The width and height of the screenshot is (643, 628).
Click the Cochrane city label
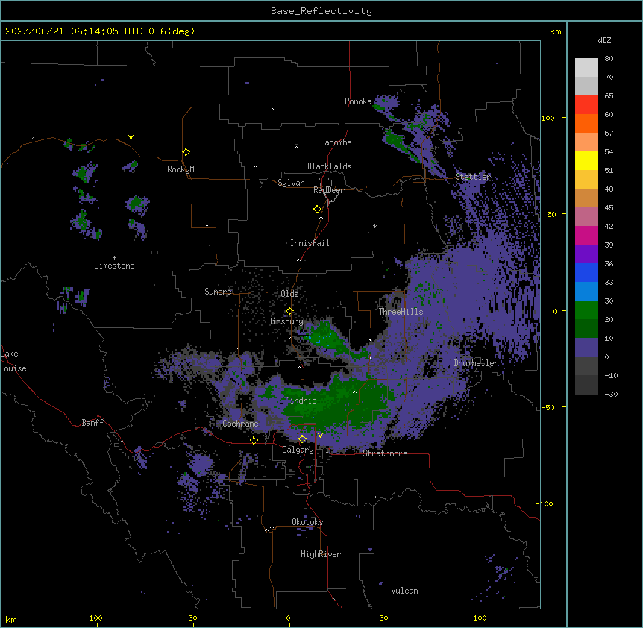point(240,424)
